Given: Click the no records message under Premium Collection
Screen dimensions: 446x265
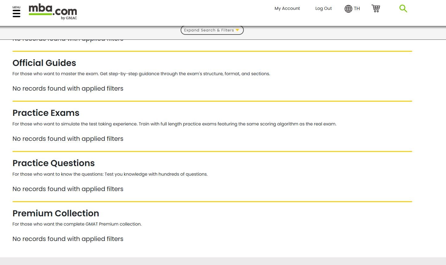Looking at the screenshot, I should point(68,239).
